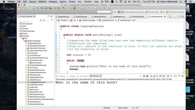Screen dimensions: 195x110
Task: Click Remove All Terminated Launches icon
Action: 147,76
